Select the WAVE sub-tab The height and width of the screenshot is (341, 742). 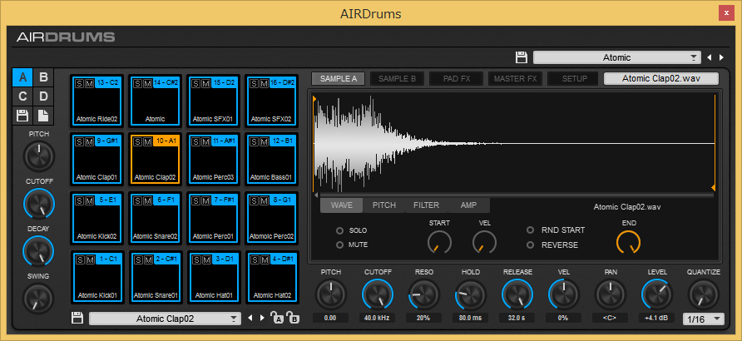pos(342,205)
